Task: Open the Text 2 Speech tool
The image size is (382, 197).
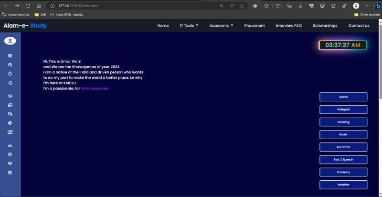Action: 343,159
